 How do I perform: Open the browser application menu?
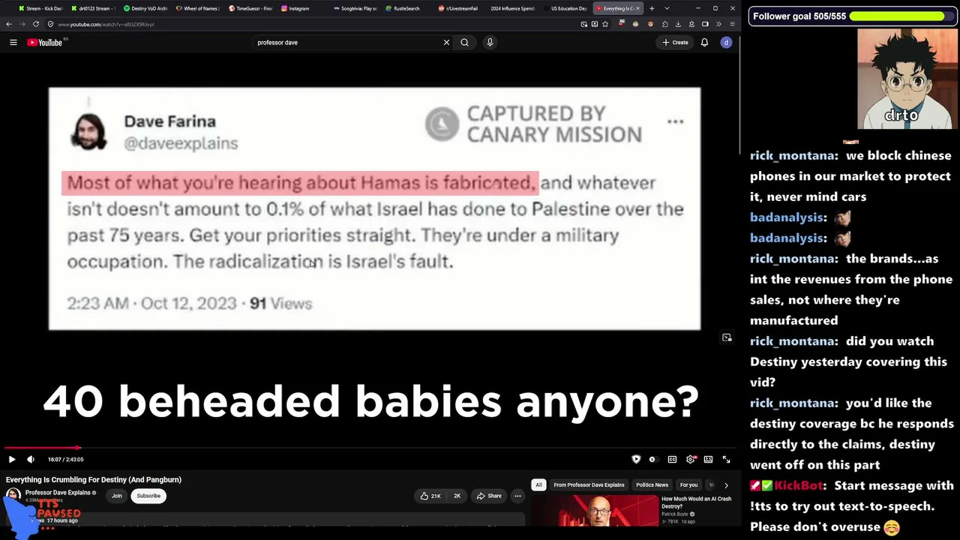[x=732, y=24]
